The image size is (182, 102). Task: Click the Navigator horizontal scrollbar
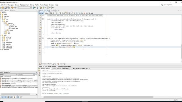[x=16, y=94]
